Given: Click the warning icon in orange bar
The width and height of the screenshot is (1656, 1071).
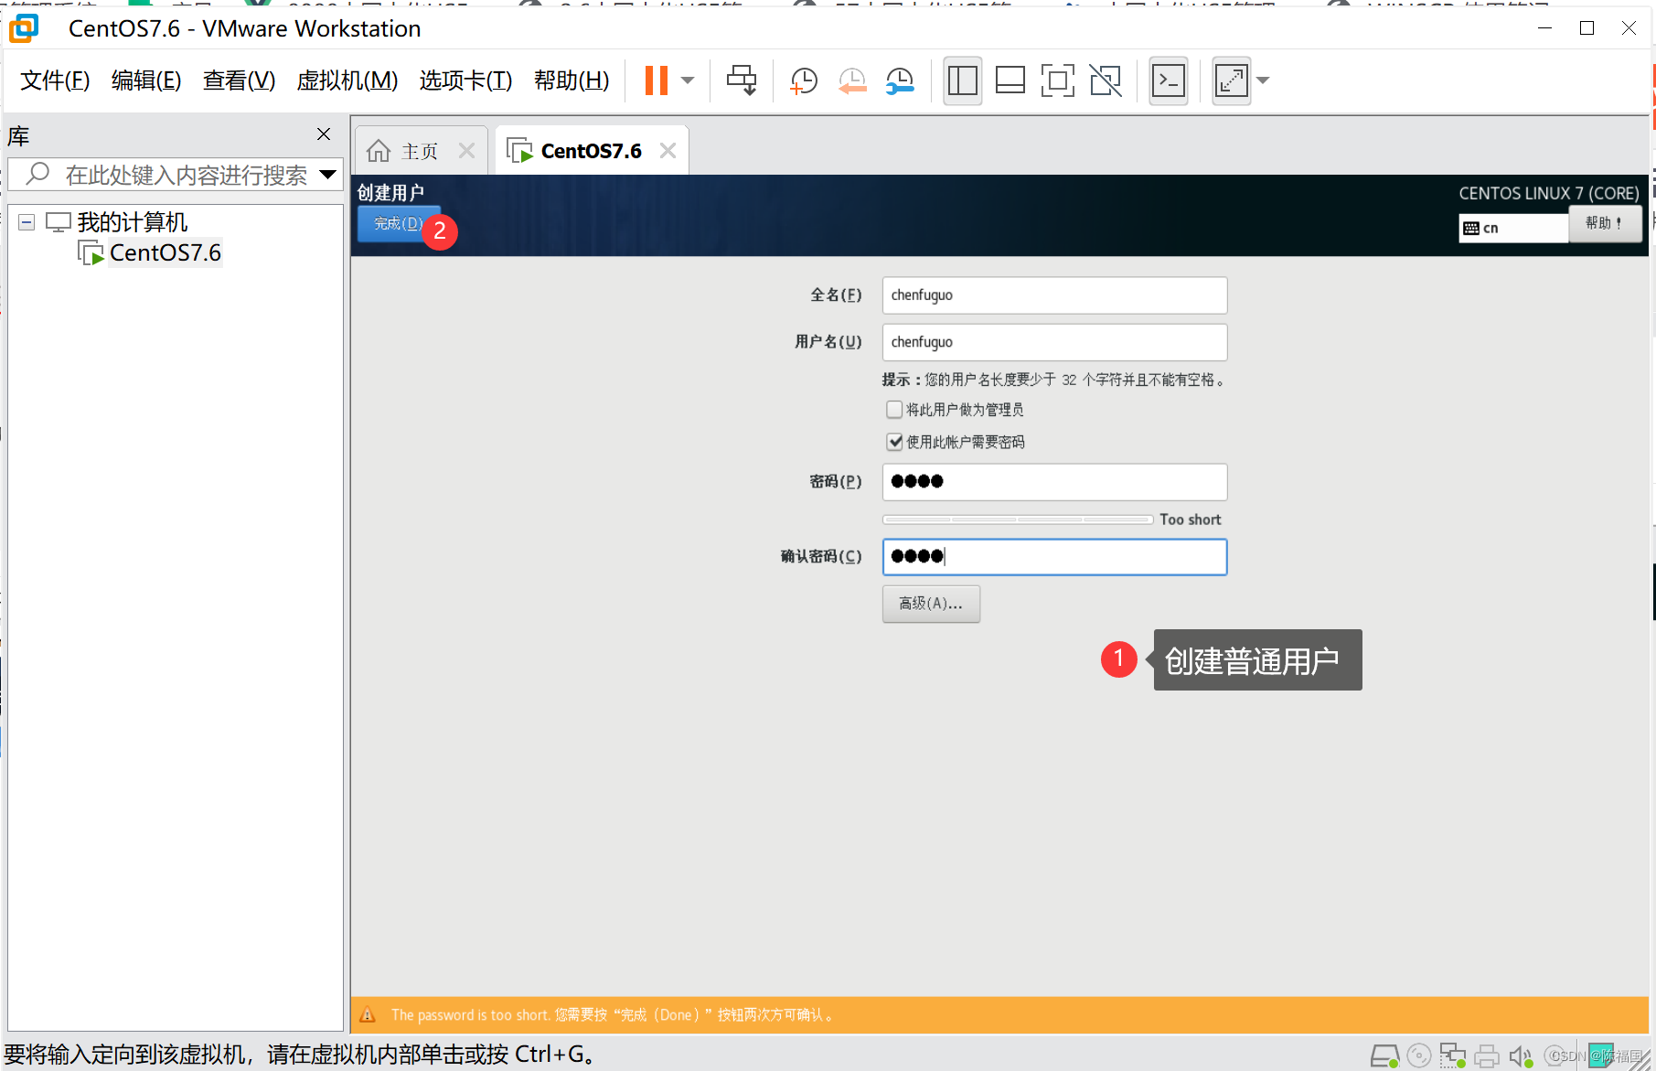Looking at the screenshot, I should pos(368,1015).
